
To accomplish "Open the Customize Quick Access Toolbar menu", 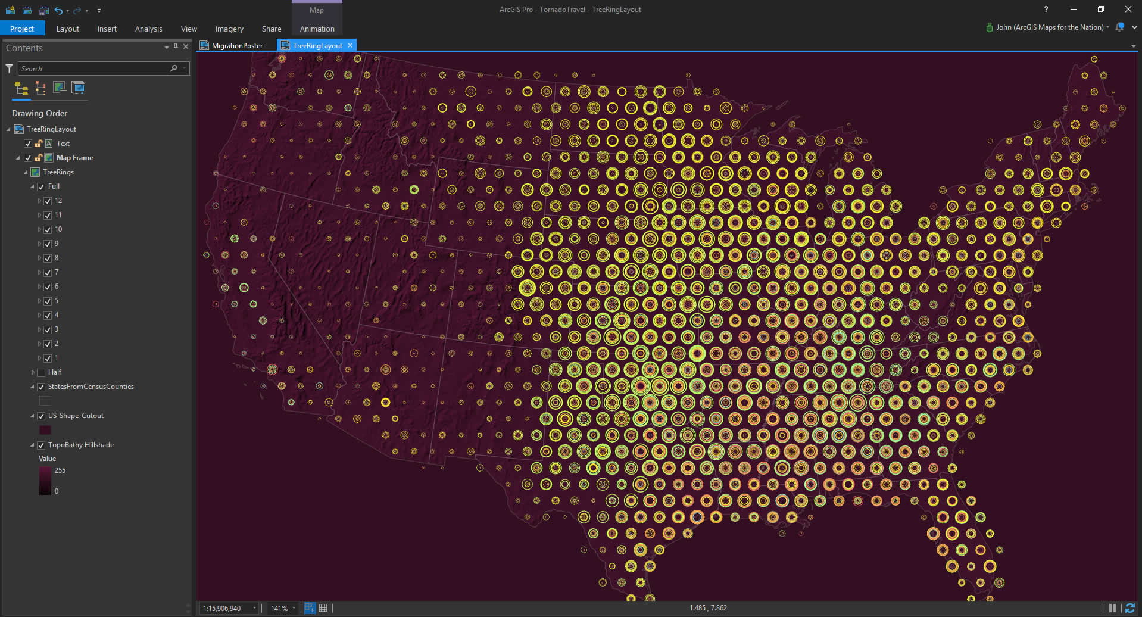I will coord(99,11).
